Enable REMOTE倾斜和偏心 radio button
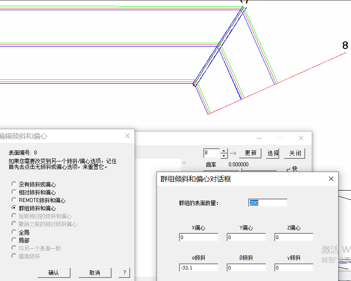 point(14,200)
